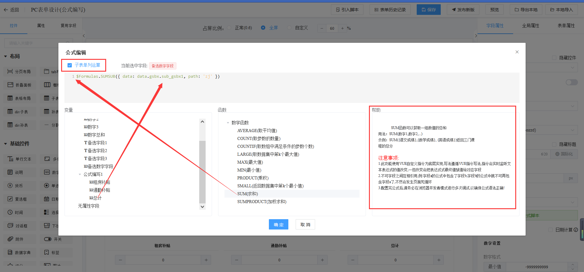Image resolution: width=584 pixels, height=272 pixels.
Task: Click the formula code editor area
Action: click(292, 87)
